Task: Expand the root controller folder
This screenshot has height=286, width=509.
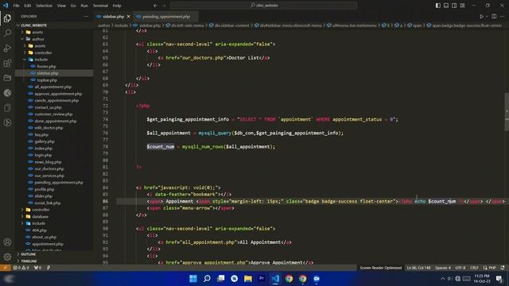Action: coord(41,210)
